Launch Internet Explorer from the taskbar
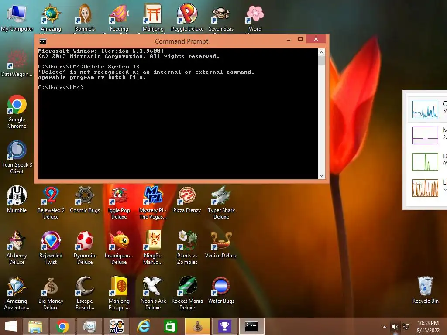 click(x=143, y=326)
